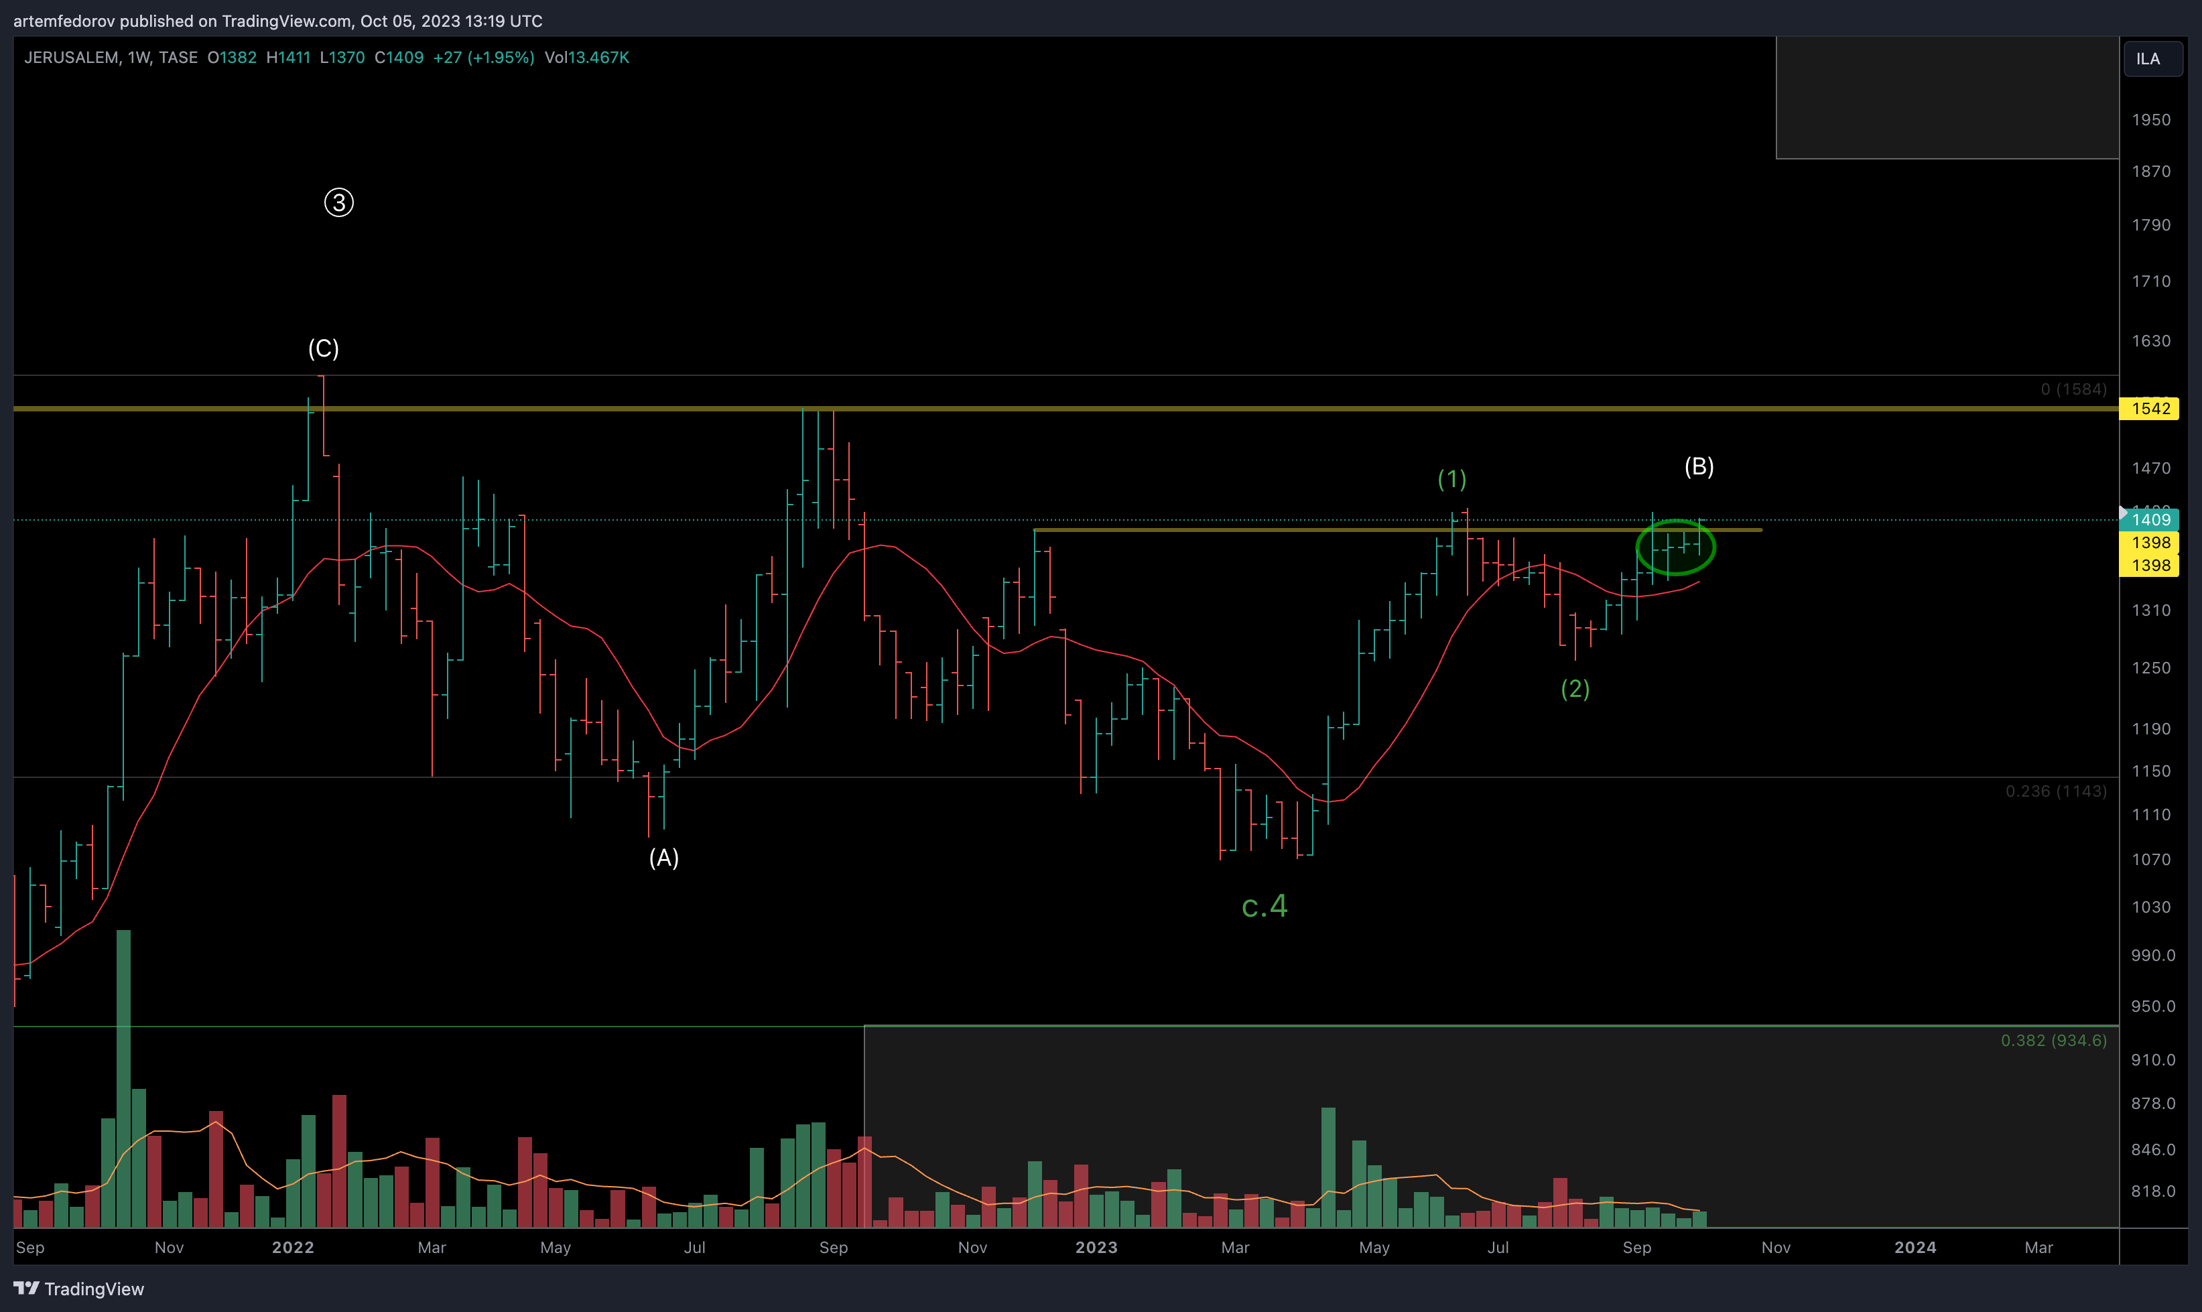Click the H1411 high value
This screenshot has height=1312, width=2202.
pos(288,58)
